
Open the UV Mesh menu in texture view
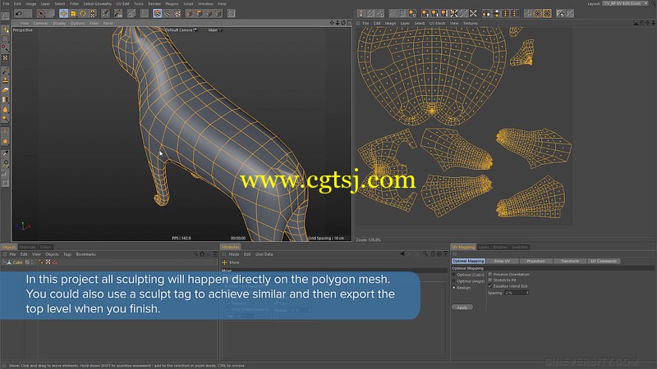coord(437,23)
